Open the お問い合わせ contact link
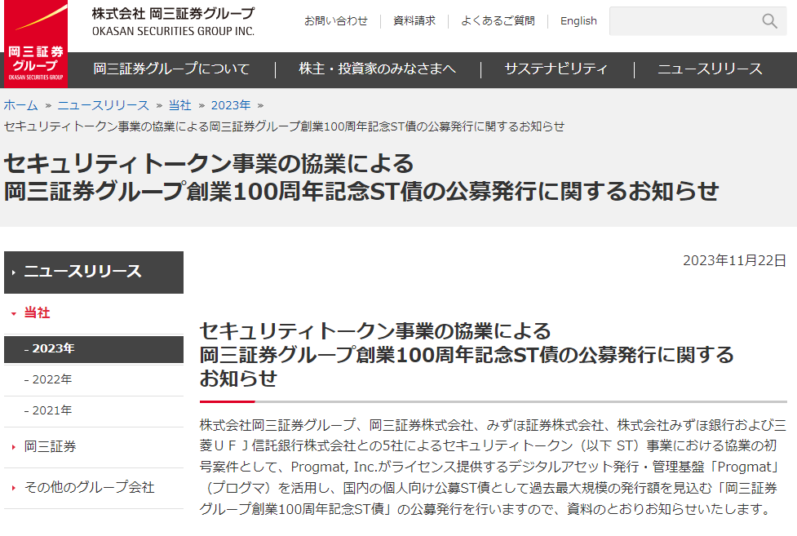797x536 pixels. (x=335, y=21)
